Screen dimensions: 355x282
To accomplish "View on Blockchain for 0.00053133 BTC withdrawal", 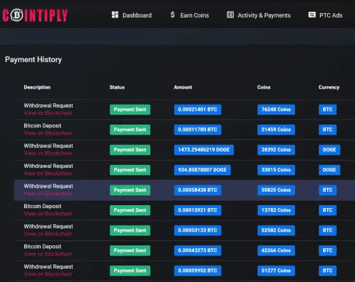I will (x=48, y=234).
